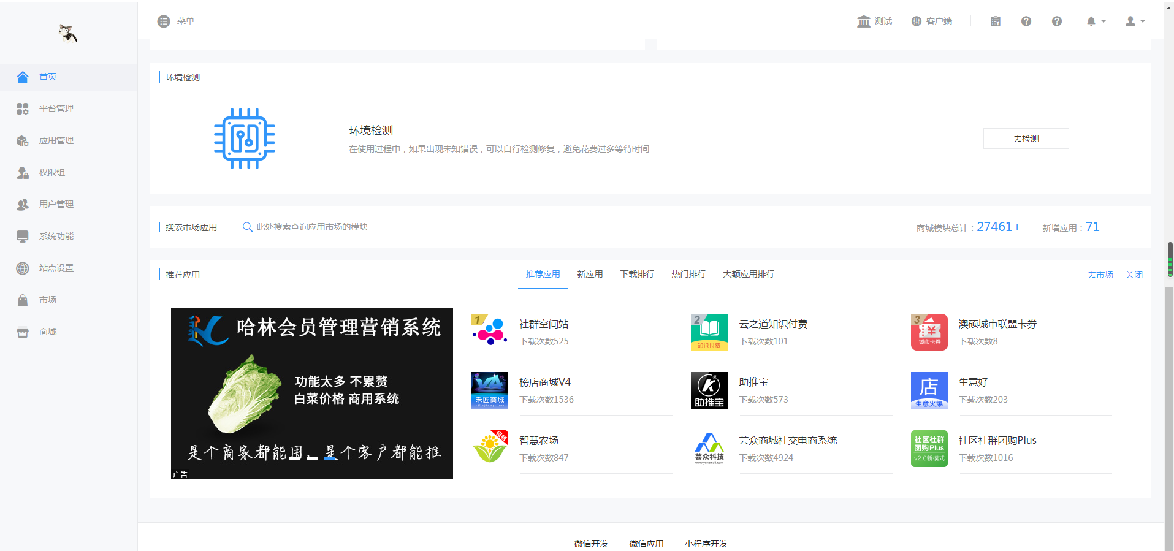This screenshot has height=551, width=1174.
Task: Click the 权限组 user-lock icon
Action: (x=23, y=173)
